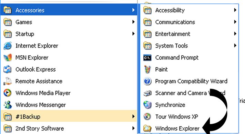Viewport: 245px width, 134px height.
Task: Click the Internet Explorer icon
Action: [x=8, y=46]
